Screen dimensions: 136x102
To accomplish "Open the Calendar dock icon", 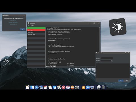I will (x=46, y=88).
